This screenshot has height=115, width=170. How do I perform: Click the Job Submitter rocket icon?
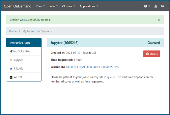11,51
